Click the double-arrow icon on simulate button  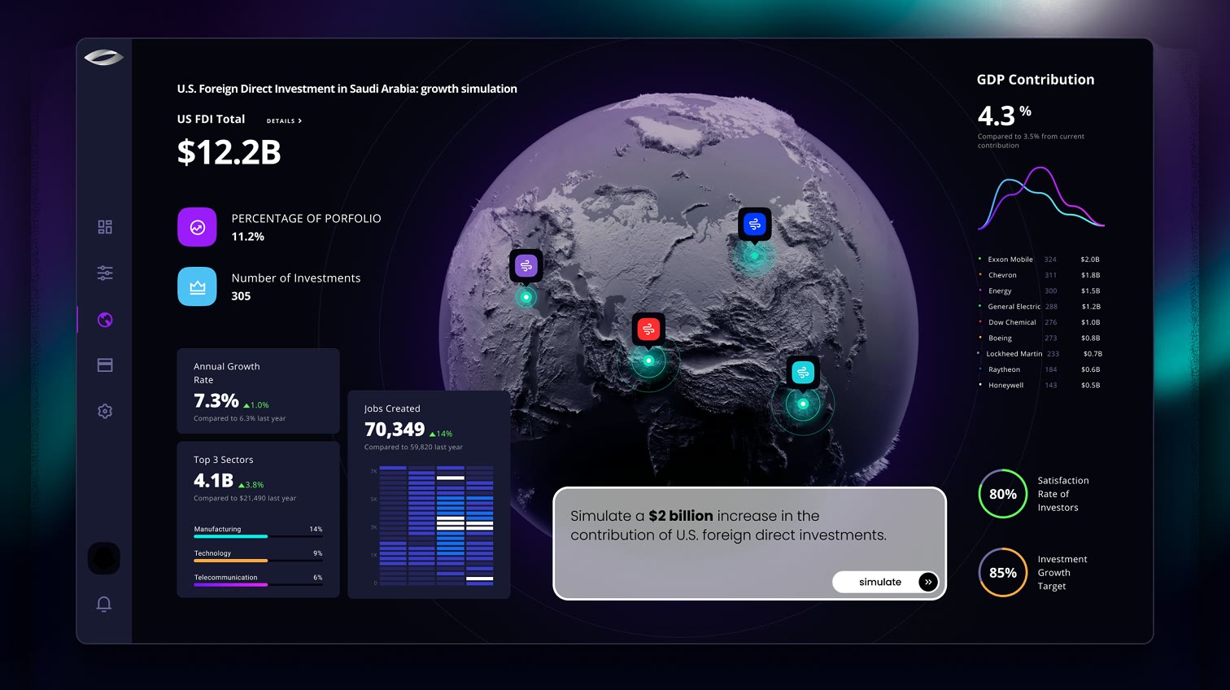pos(928,582)
